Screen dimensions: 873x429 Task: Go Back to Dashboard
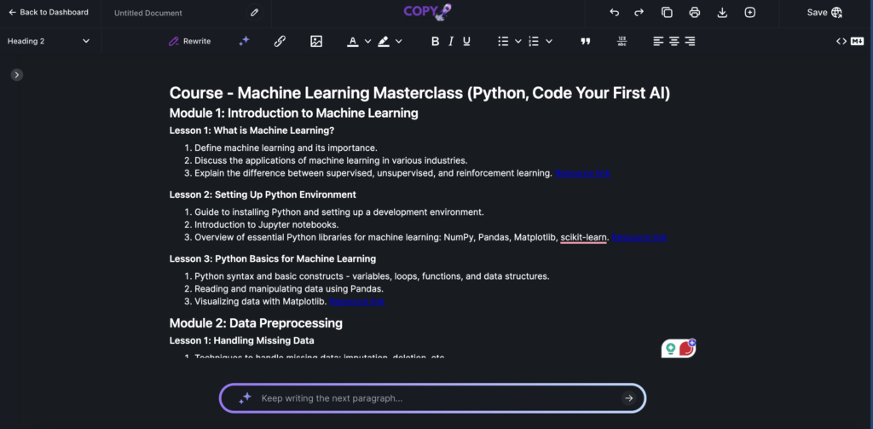(48, 13)
